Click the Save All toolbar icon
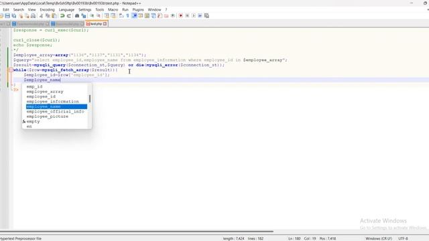 pyautogui.click(x=14, y=16)
